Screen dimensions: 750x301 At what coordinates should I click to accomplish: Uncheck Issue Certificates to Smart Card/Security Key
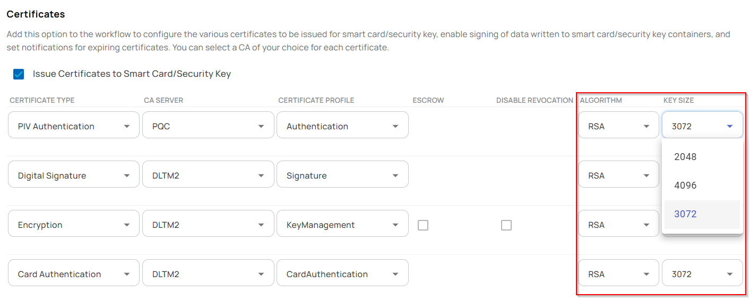[x=19, y=74]
